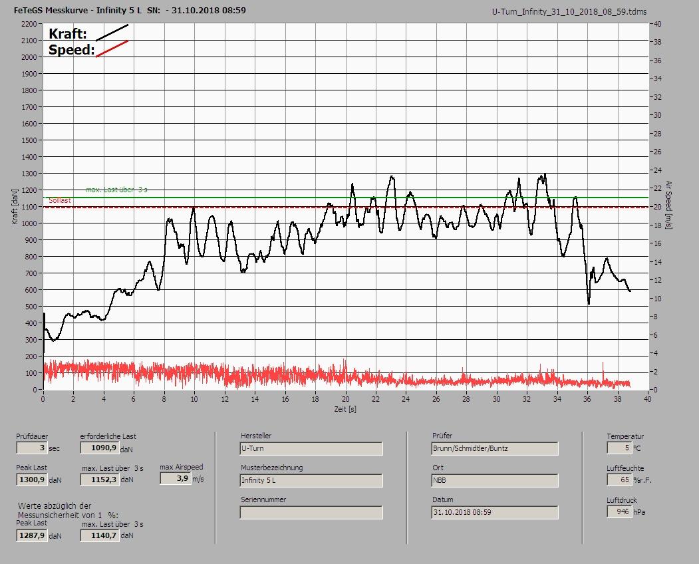Click the Peak Last value 1300,9
Image resolution: width=699 pixels, height=564 pixels.
click(32, 480)
